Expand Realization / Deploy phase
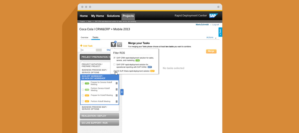Image resolution: width=299 pixels, height=133 pixels. (99, 116)
